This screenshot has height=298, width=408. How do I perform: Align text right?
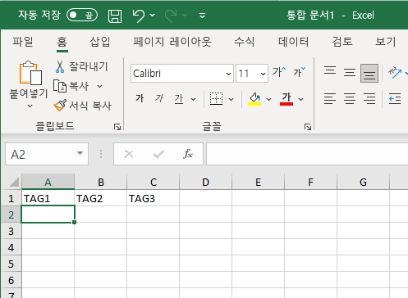(369, 98)
